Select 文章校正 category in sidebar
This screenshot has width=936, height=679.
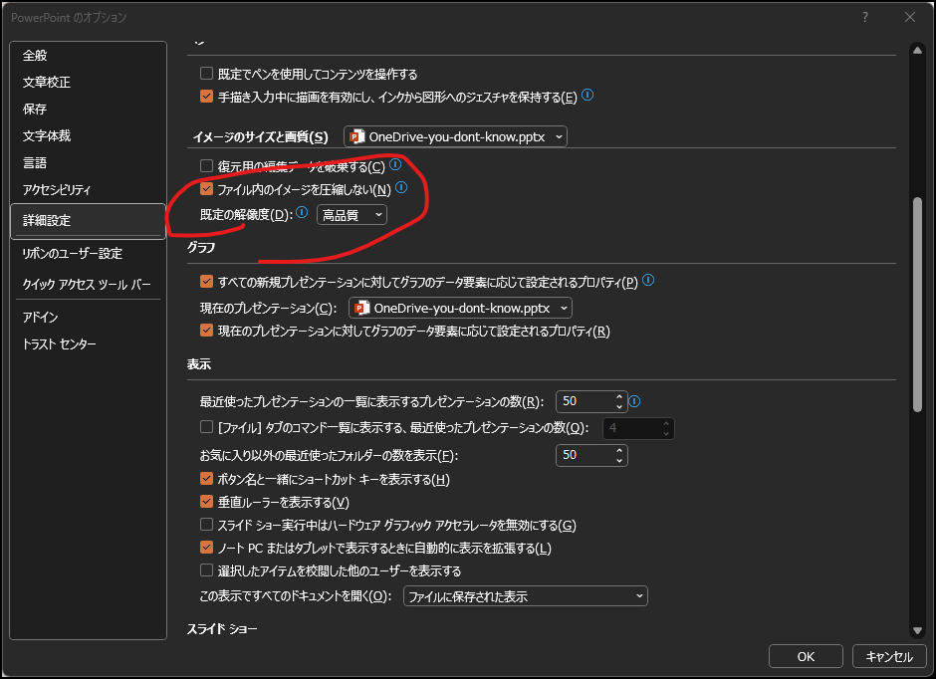click(88, 83)
